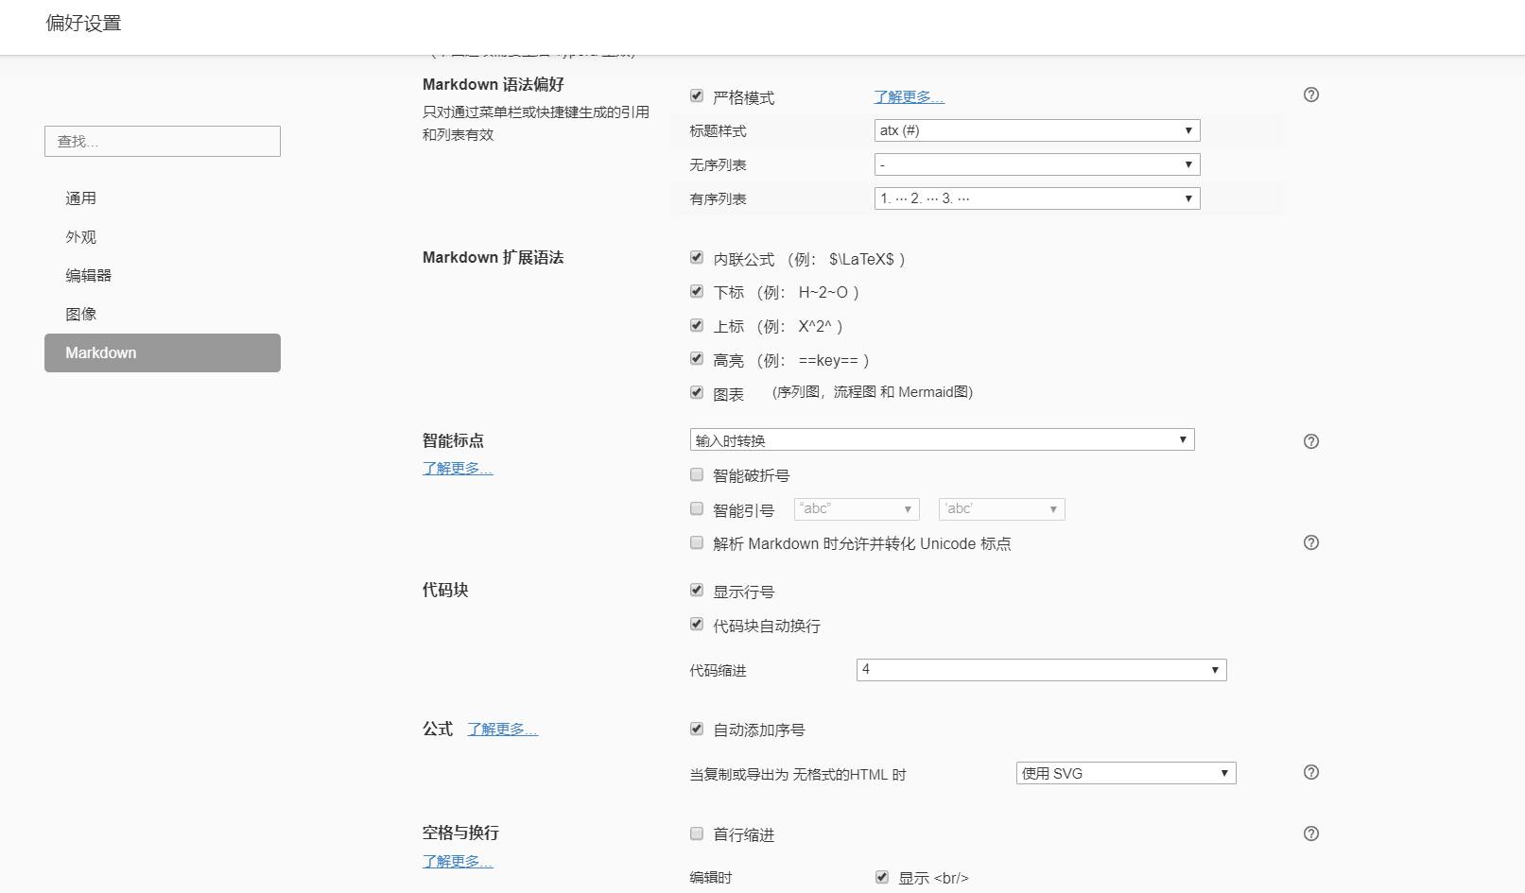The image size is (1525, 893).
Task: Click help icon next to 智能标点 dropdown
Action: pos(1310,441)
